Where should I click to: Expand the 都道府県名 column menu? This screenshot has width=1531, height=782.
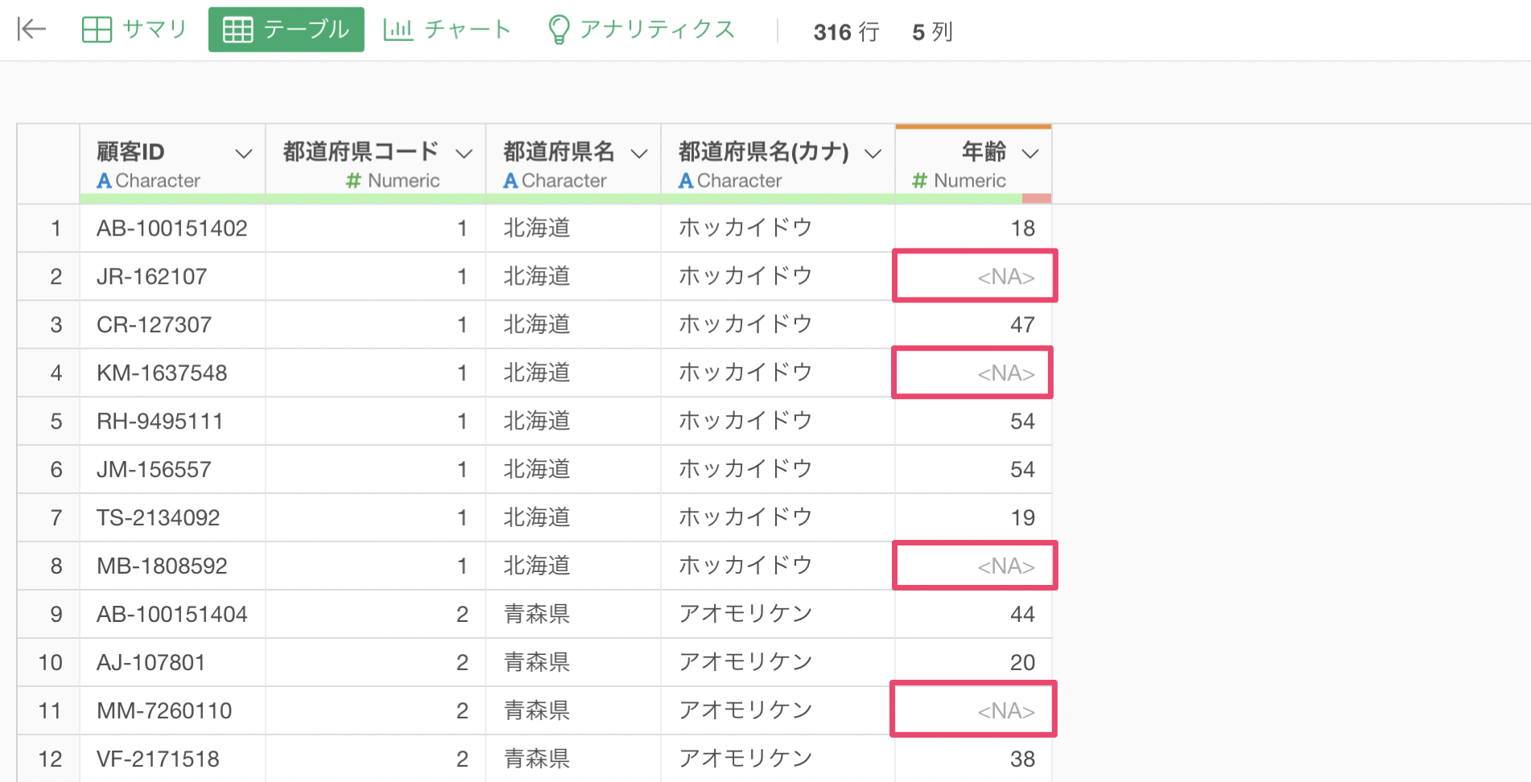click(639, 153)
